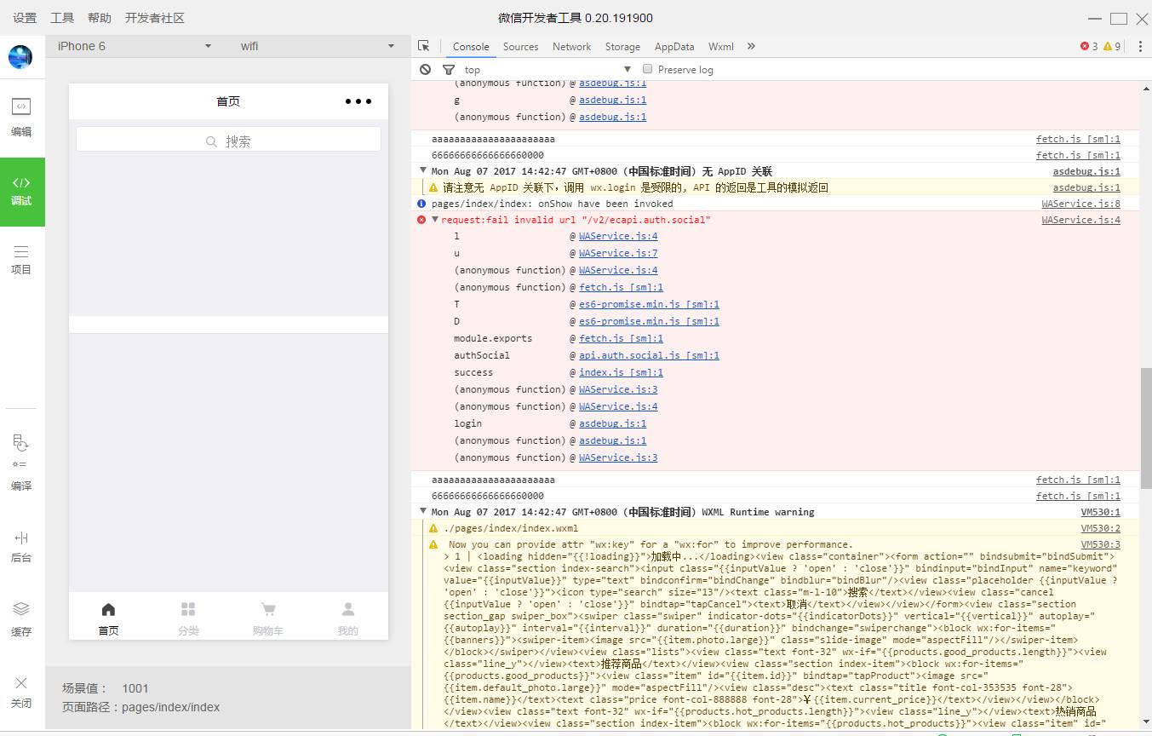Click the 编译 compile button
This screenshot has width=1152, height=736.
click(x=21, y=463)
